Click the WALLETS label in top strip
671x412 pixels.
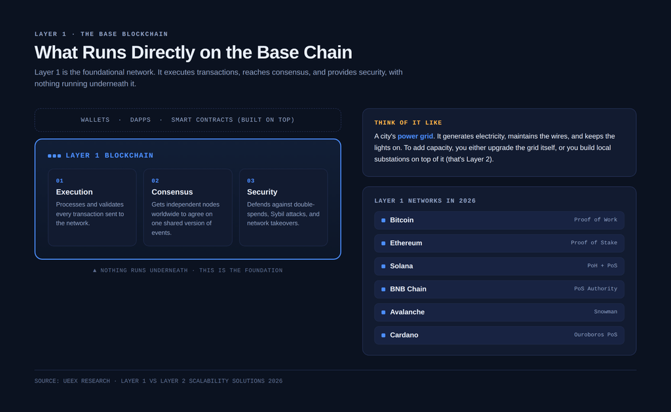click(95, 120)
